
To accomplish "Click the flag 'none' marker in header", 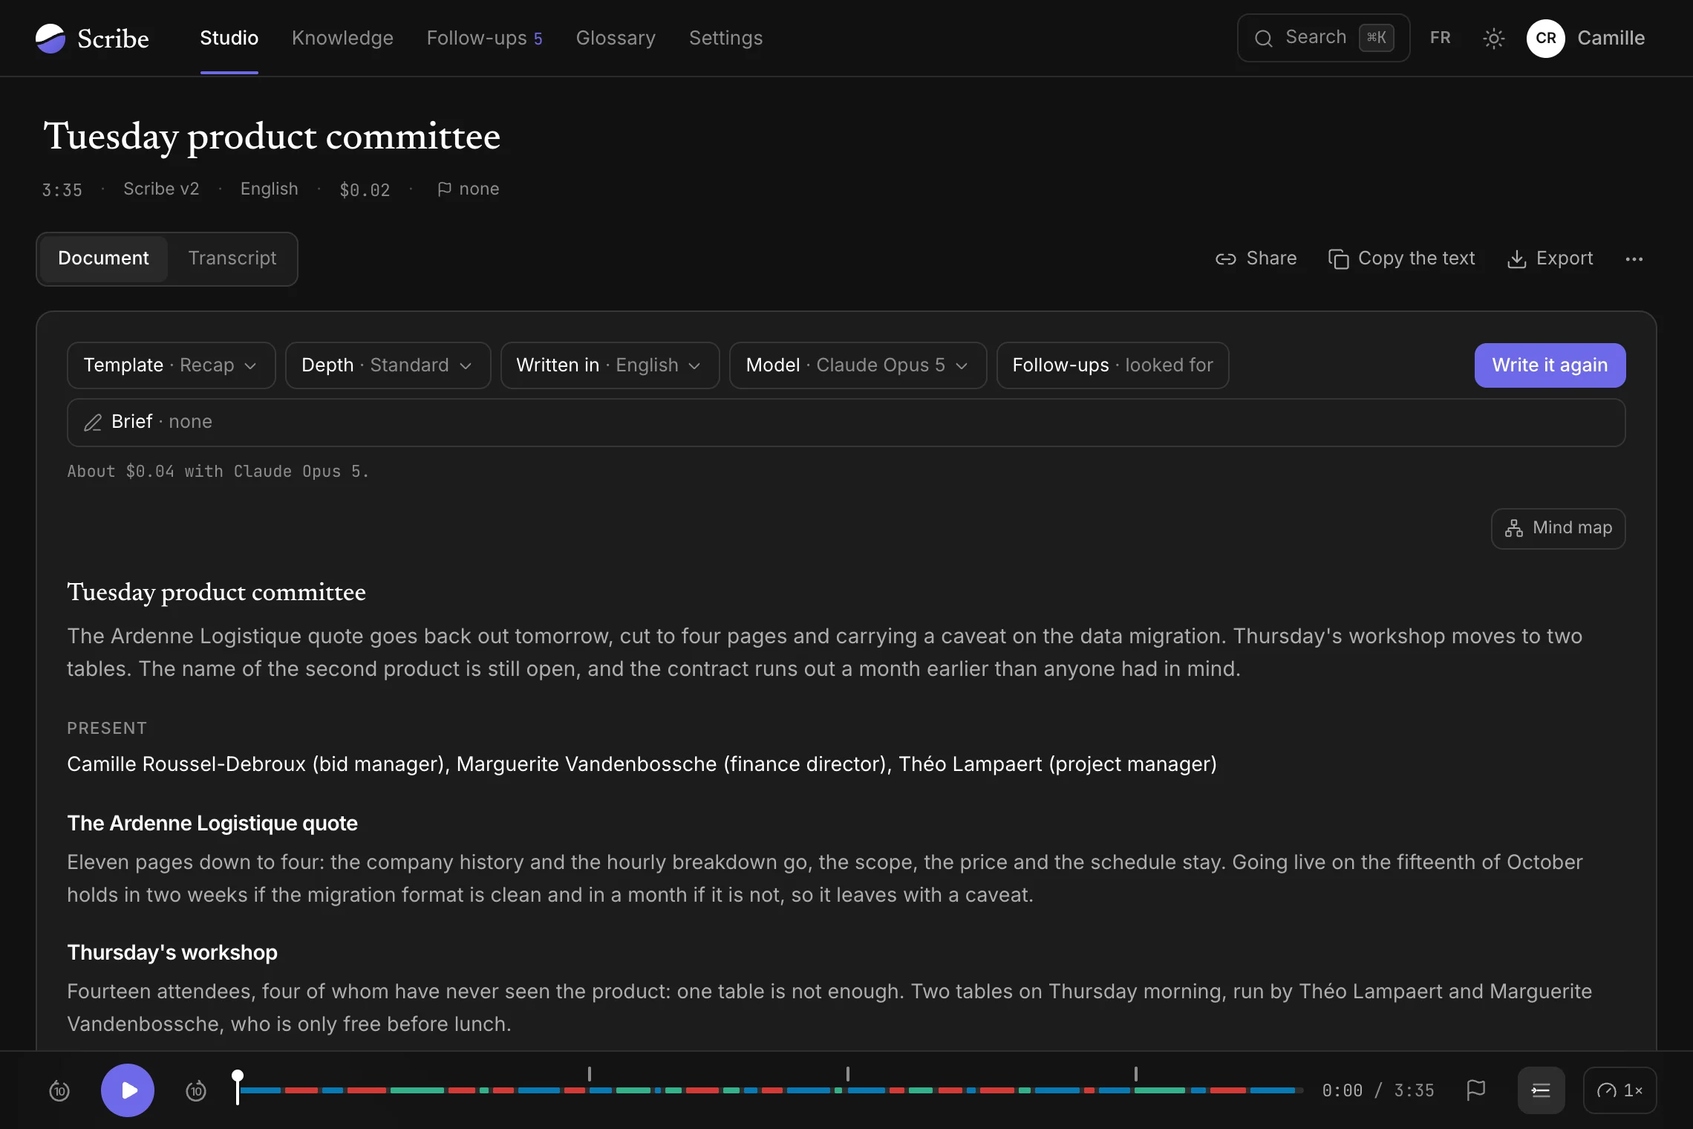I will coord(469,189).
